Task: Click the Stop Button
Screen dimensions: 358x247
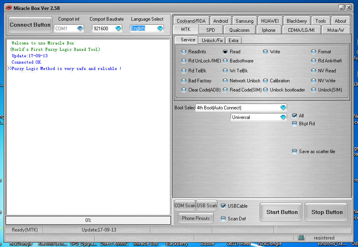Action: point(327,212)
